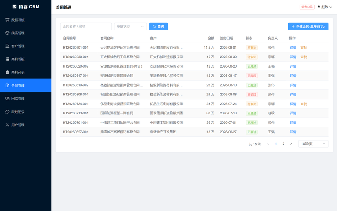Expand the 审批状态 dropdown filter

pos(130,27)
